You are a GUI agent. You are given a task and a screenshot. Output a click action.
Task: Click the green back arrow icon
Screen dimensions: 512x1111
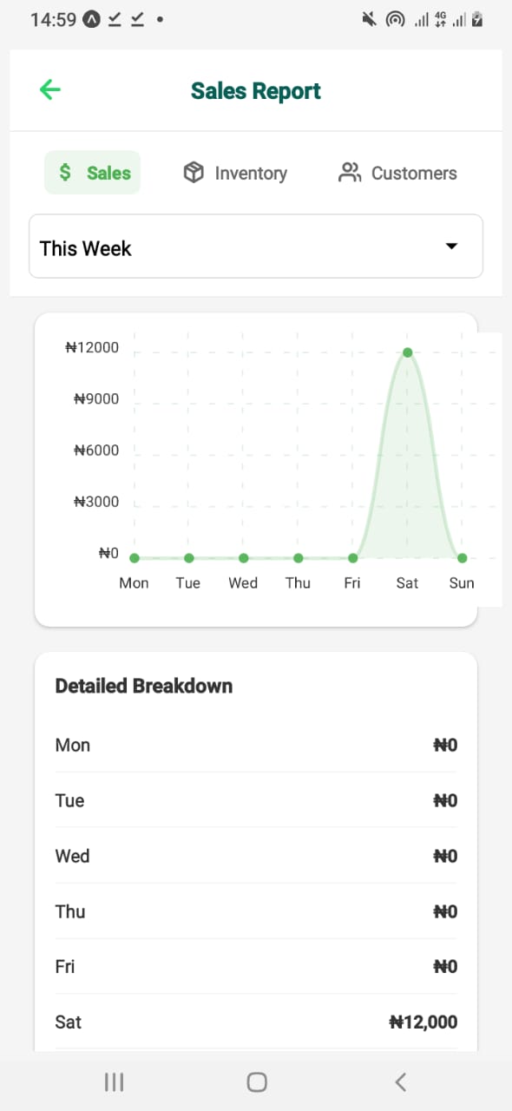(x=49, y=89)
